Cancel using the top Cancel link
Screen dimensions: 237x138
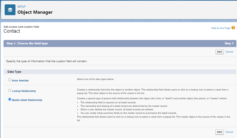click(x=229, y=52)
